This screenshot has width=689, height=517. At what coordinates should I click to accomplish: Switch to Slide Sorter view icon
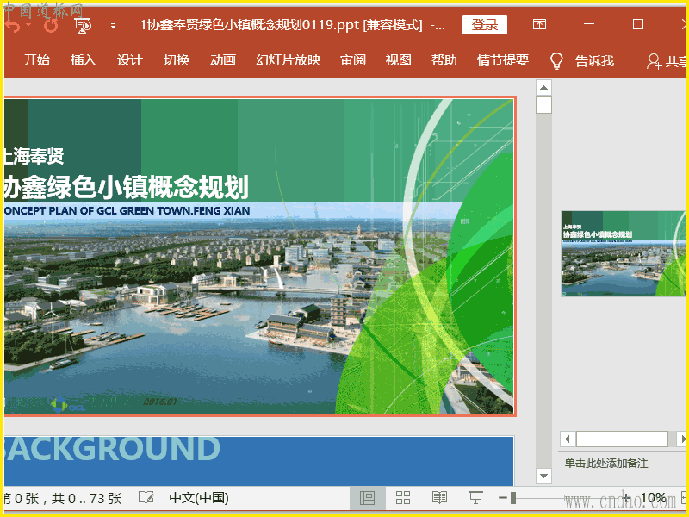[x=403, y=498]
